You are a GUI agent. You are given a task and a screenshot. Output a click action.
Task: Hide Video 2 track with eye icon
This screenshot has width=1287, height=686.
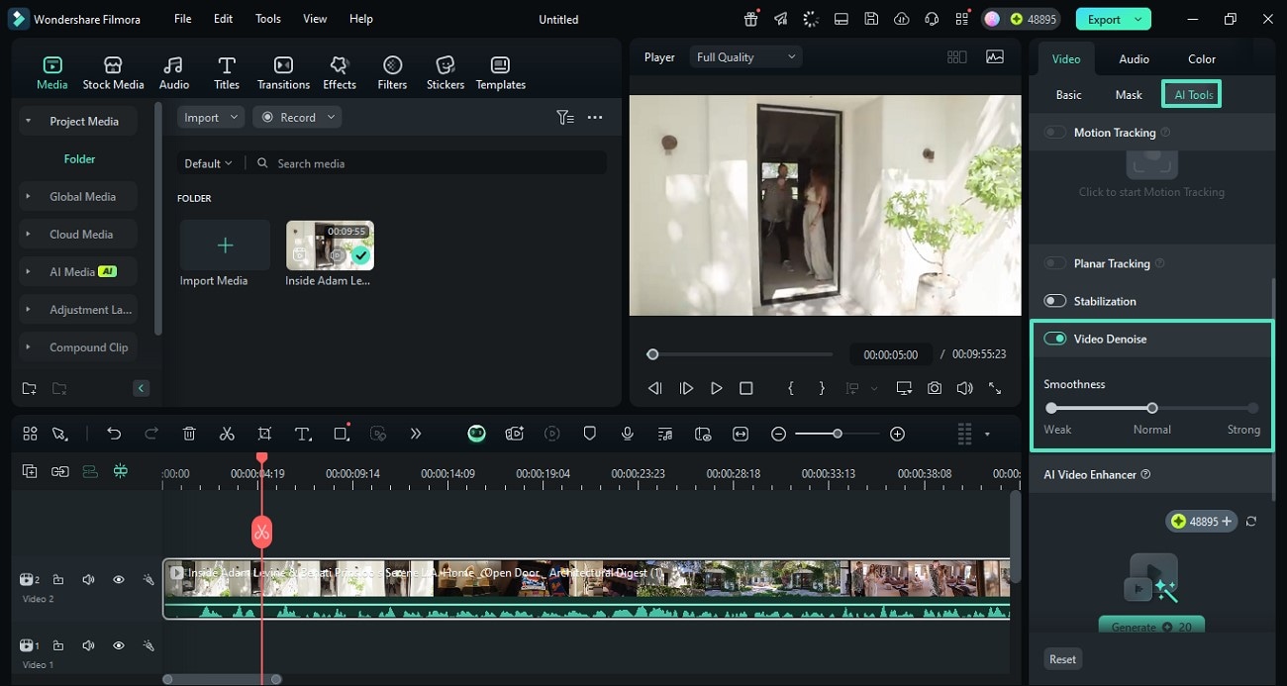pyautogui.click(x=118, y=580)
